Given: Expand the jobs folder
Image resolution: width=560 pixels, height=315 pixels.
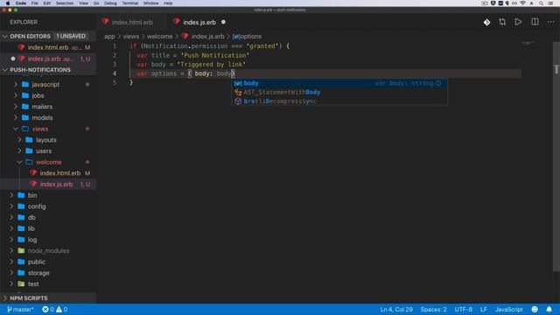Looking at the screenshot, I should click(x=48, y=95).
